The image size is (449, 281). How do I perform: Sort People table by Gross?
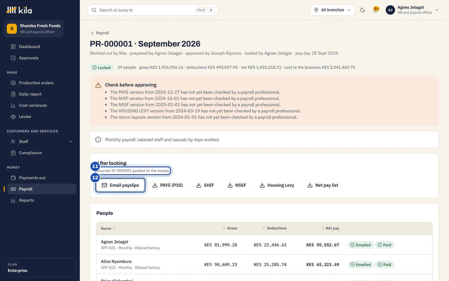230,228
